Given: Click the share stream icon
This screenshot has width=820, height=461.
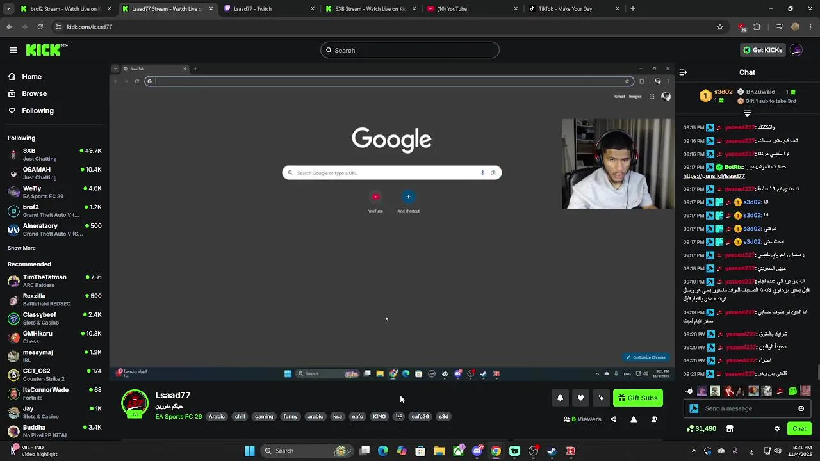Looking at the screenshot, I should pos(613,419).
